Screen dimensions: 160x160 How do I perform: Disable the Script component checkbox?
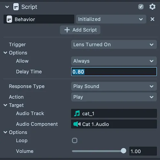point(141,7)
